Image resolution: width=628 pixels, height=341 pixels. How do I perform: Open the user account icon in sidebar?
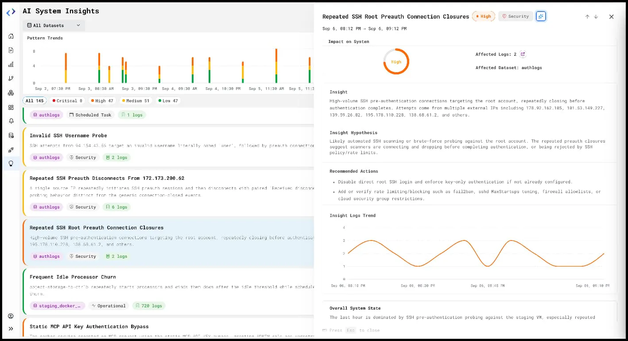(x=11, y=316)
